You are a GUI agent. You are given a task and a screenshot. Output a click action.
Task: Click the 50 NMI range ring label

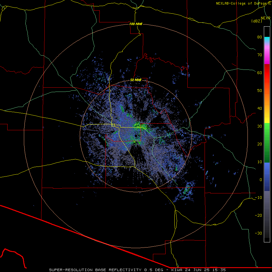[x=136, y=80]
